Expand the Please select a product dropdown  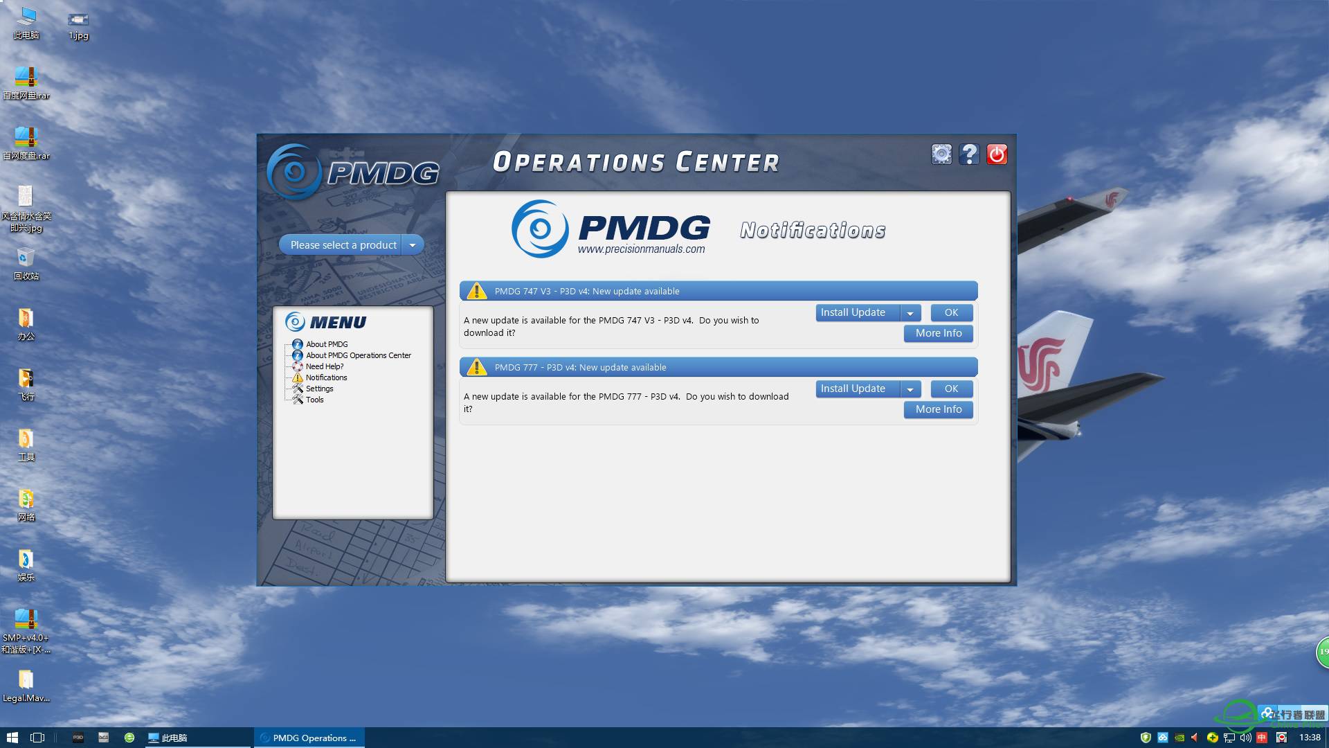[x=412, y=244]
